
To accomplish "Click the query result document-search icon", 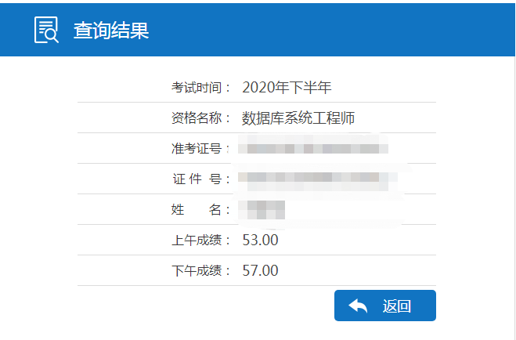I will [46, 30].
